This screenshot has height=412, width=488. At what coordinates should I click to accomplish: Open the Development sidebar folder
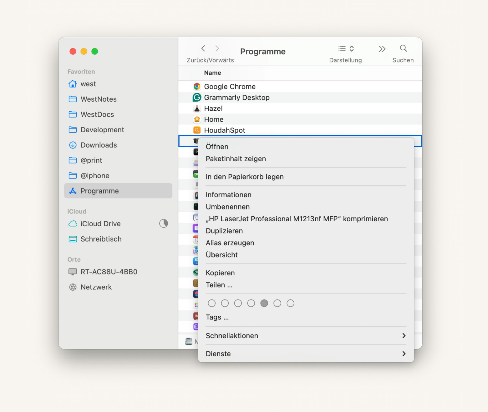118,130
